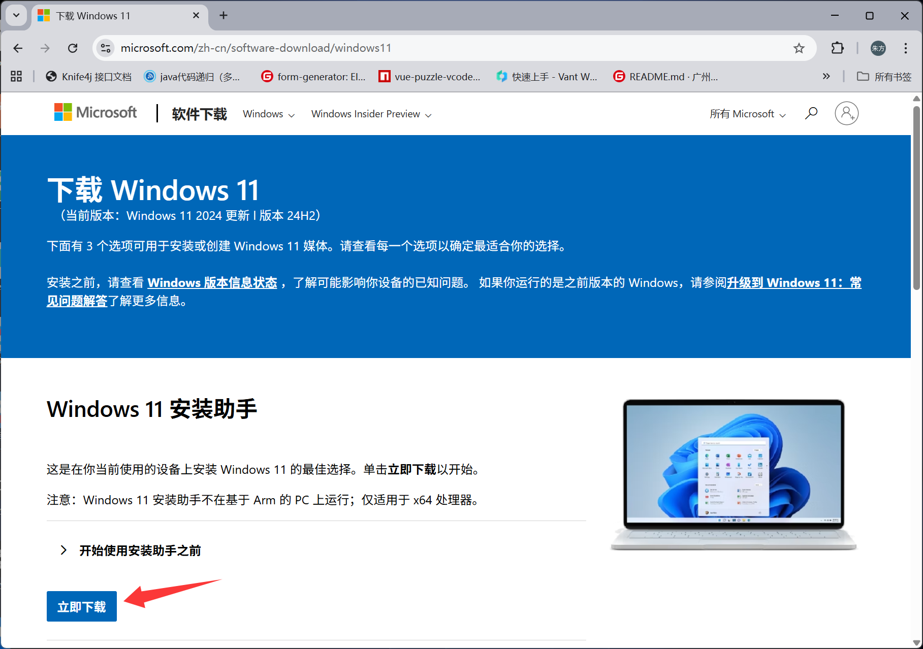Click the page vertical scrollbar thumb

pos(917,198)
